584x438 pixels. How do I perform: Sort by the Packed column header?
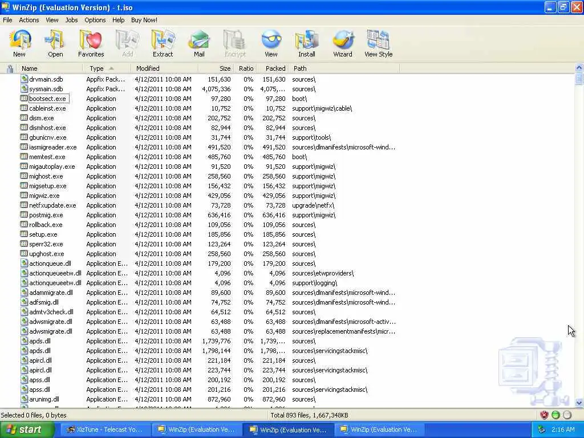(272, 68)
